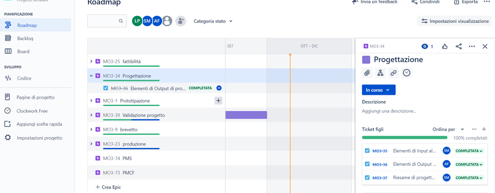Viewport: 495px width, 193px height.
Task: Expand the MO3-23 produzione epic
Action: tap(91, 144)
